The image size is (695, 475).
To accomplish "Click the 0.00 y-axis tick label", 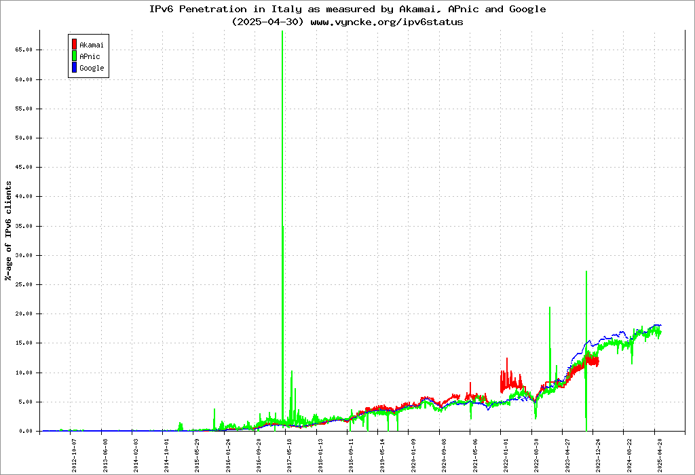I will coord(26,431).
